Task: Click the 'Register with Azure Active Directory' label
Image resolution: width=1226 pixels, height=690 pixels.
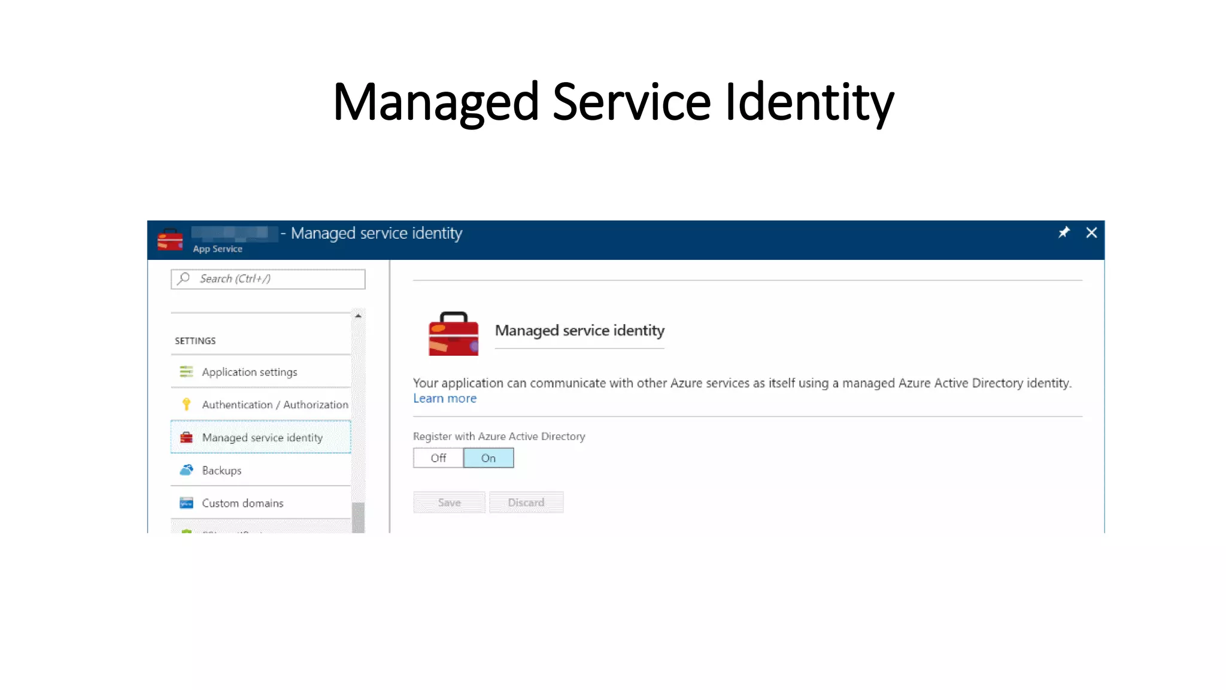Action: click(x=499, y=437)
